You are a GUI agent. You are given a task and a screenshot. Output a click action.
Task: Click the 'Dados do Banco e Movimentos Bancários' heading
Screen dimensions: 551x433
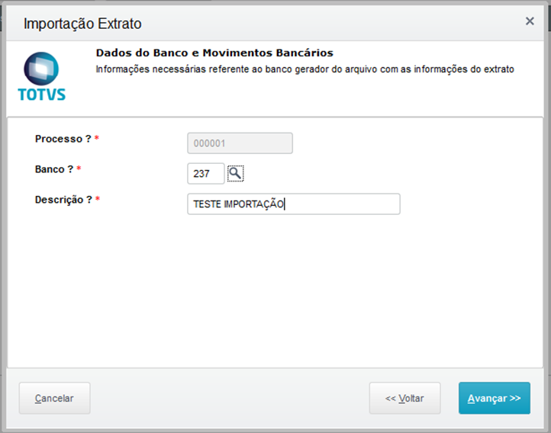point(214,53)
